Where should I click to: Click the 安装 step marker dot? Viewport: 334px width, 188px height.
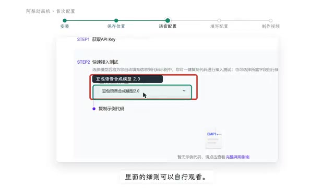[x=65, y=20]
